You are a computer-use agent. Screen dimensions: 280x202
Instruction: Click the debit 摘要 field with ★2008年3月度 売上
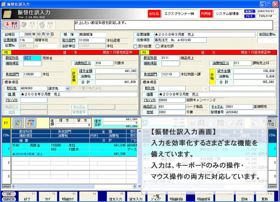[x=79, y=94]
